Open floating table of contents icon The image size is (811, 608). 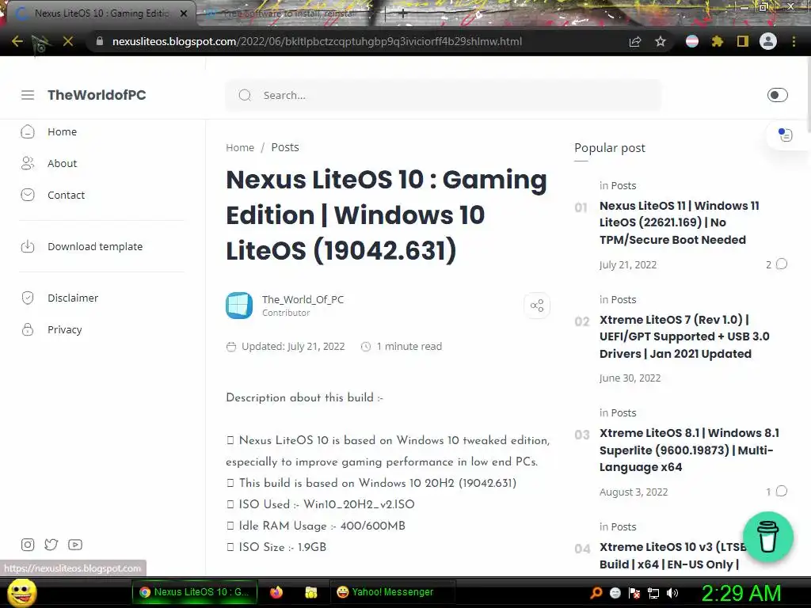pos(785,135)
